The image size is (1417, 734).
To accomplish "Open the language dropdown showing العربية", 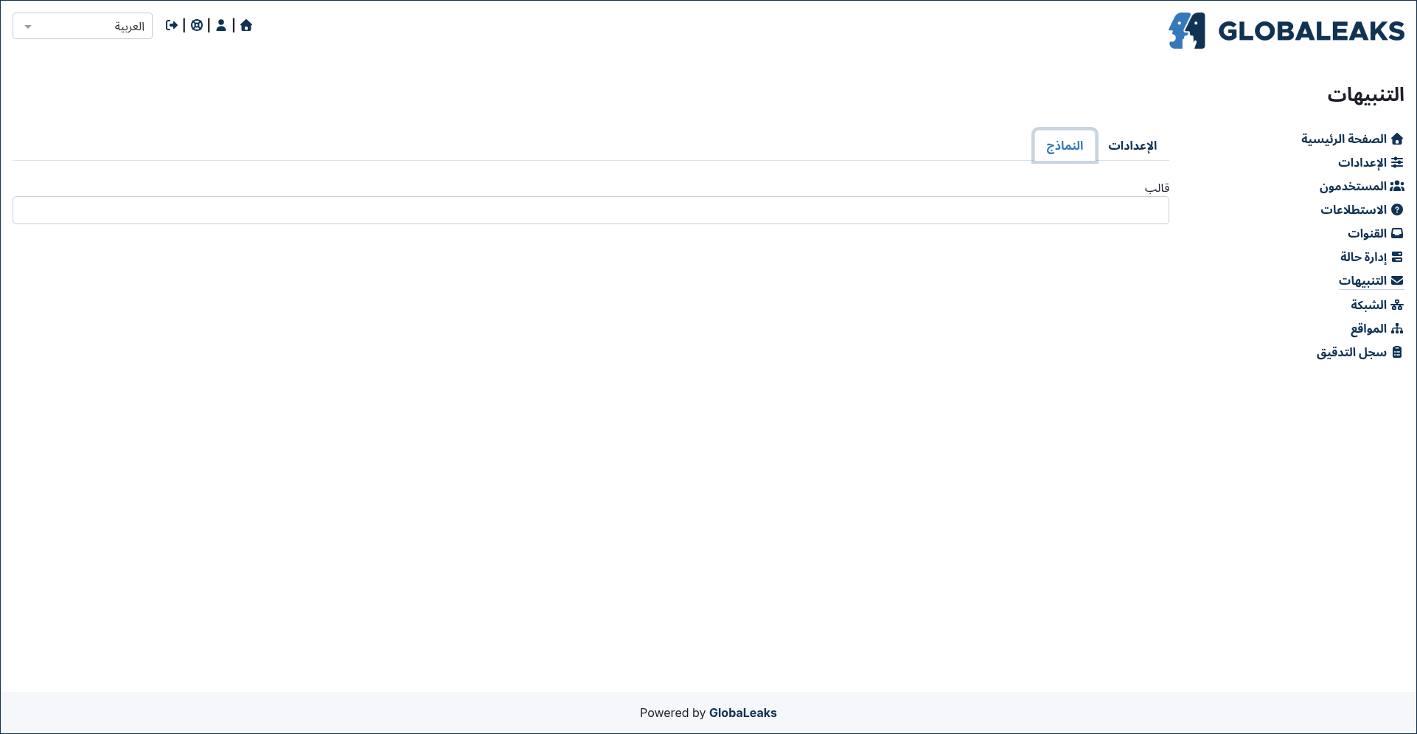I will 83,26.
